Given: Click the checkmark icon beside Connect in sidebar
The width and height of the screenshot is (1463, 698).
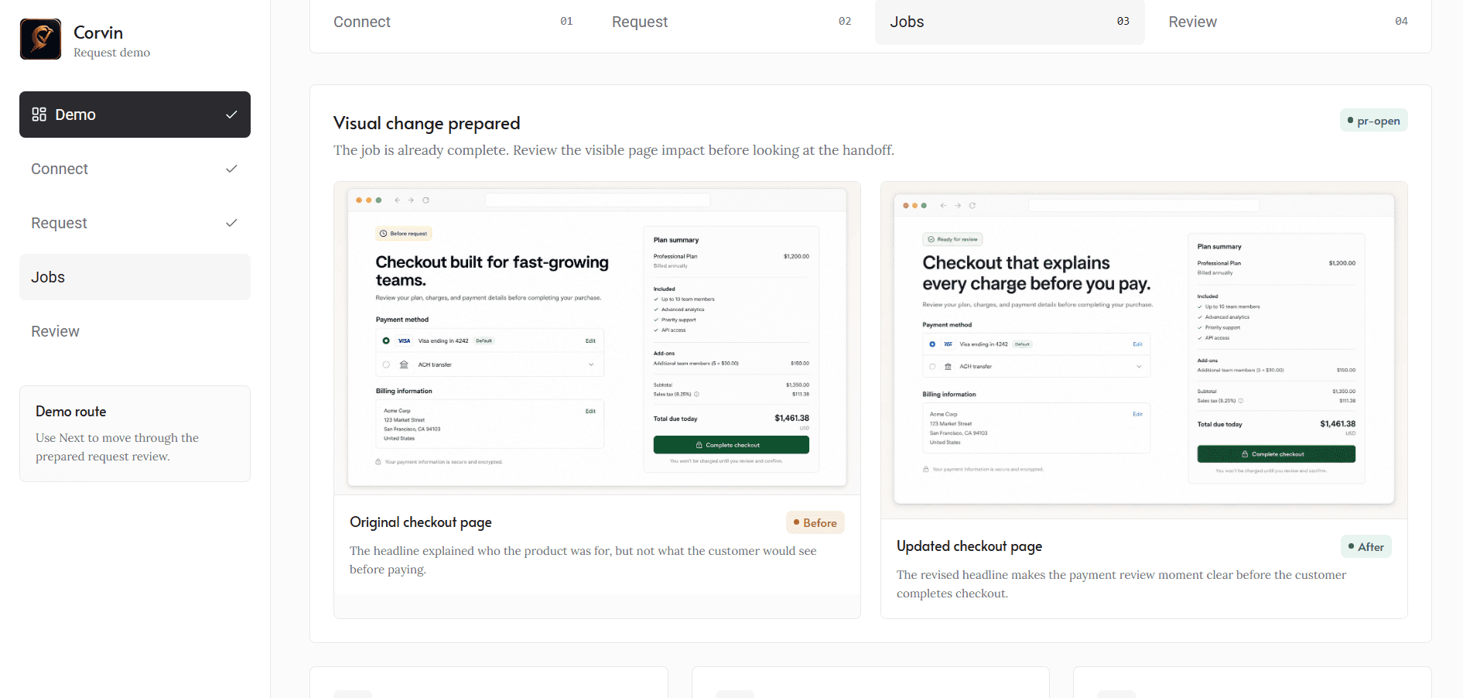Looking at the screenshot, I should pos(231,169).
